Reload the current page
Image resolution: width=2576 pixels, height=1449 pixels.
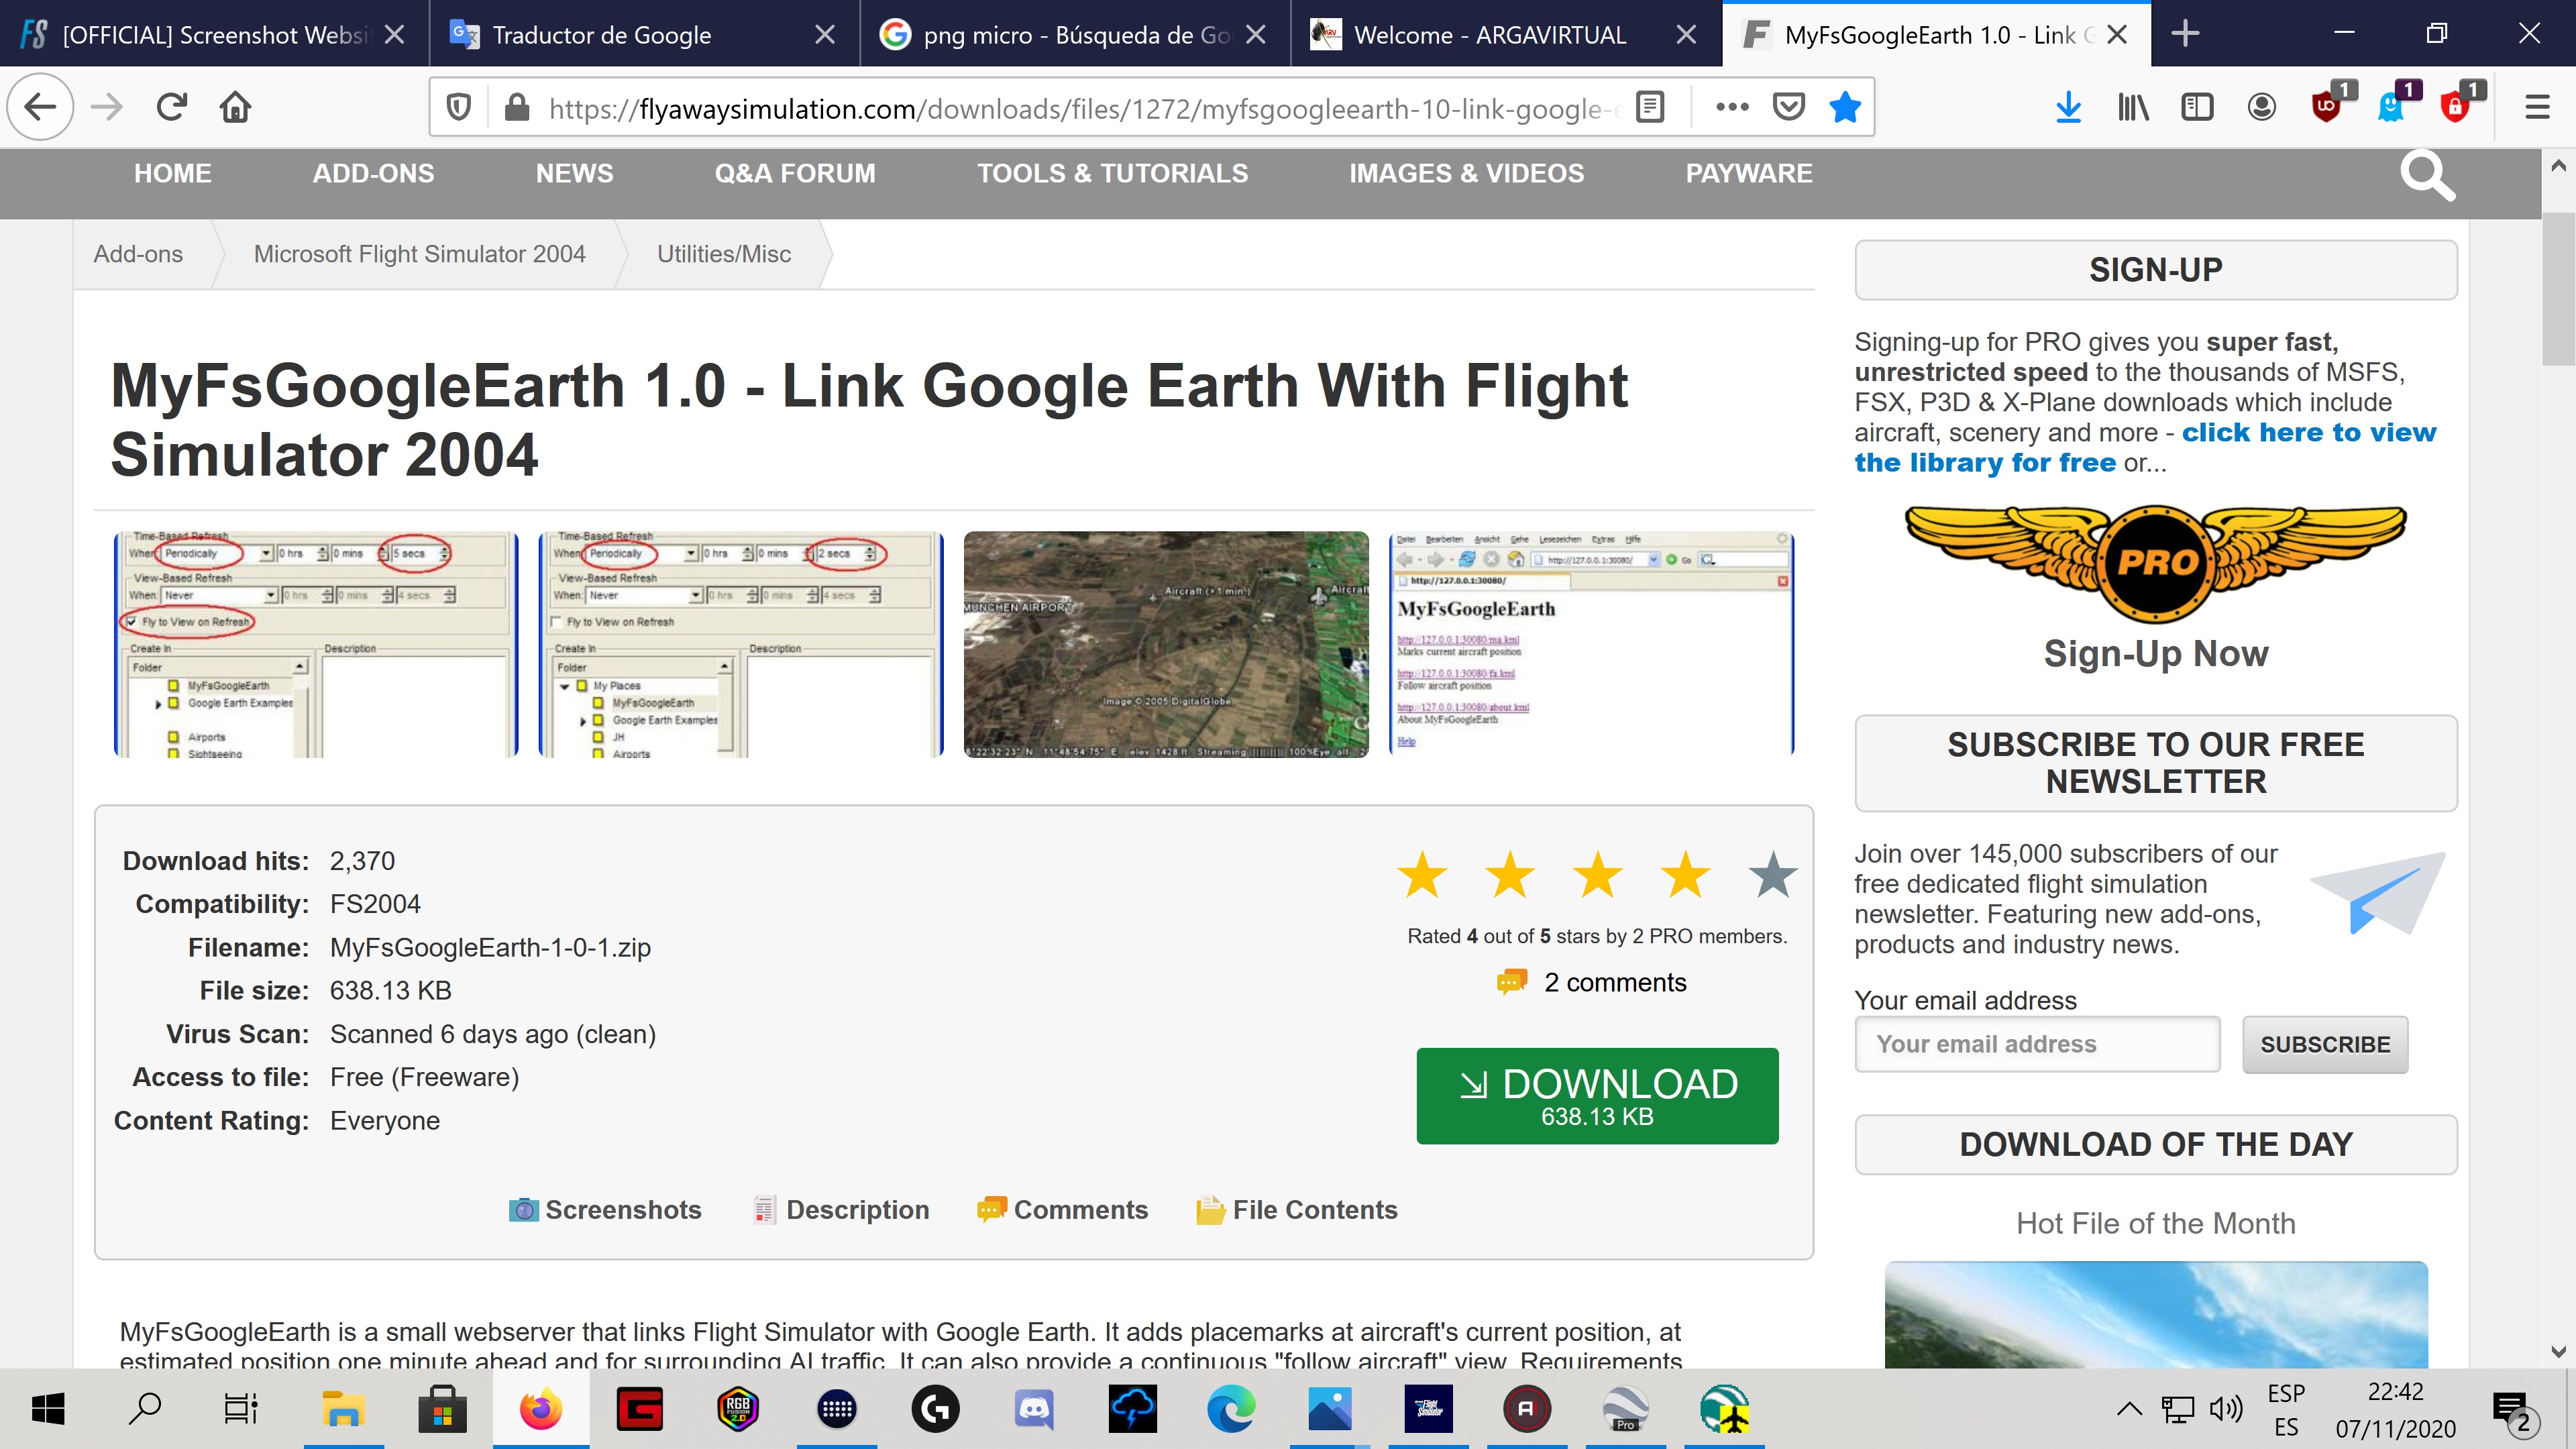(172, 107)
